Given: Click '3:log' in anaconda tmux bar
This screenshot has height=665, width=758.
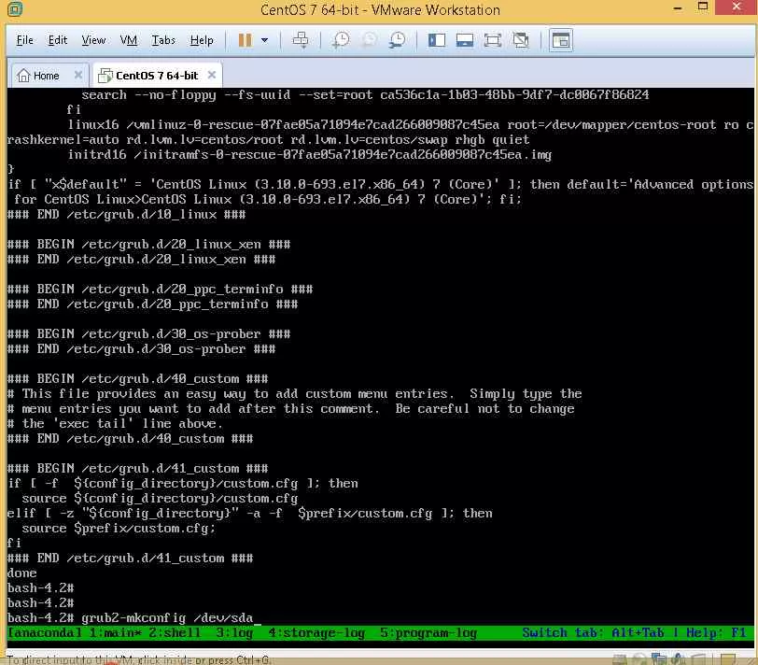Looking at the screenshot, I should (x=234, y=632).
